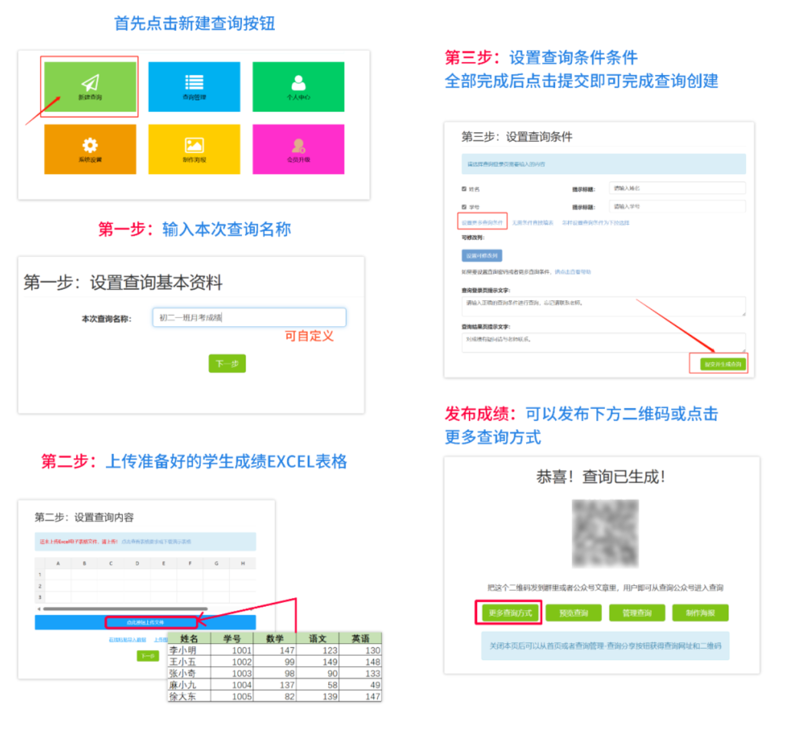
Task: Select the 麻小九 cell in the Excel table
Action: [189, 685]
